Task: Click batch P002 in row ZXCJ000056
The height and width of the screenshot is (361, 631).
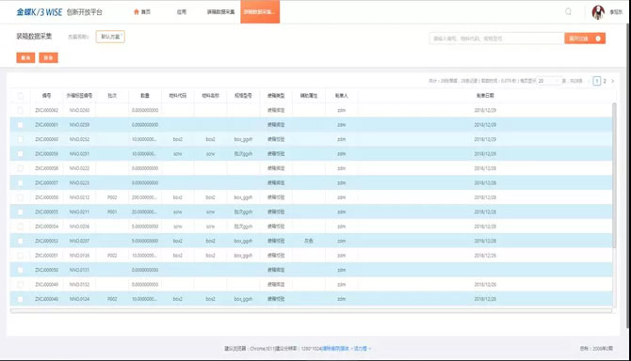Action: click(x=112, y=197)
